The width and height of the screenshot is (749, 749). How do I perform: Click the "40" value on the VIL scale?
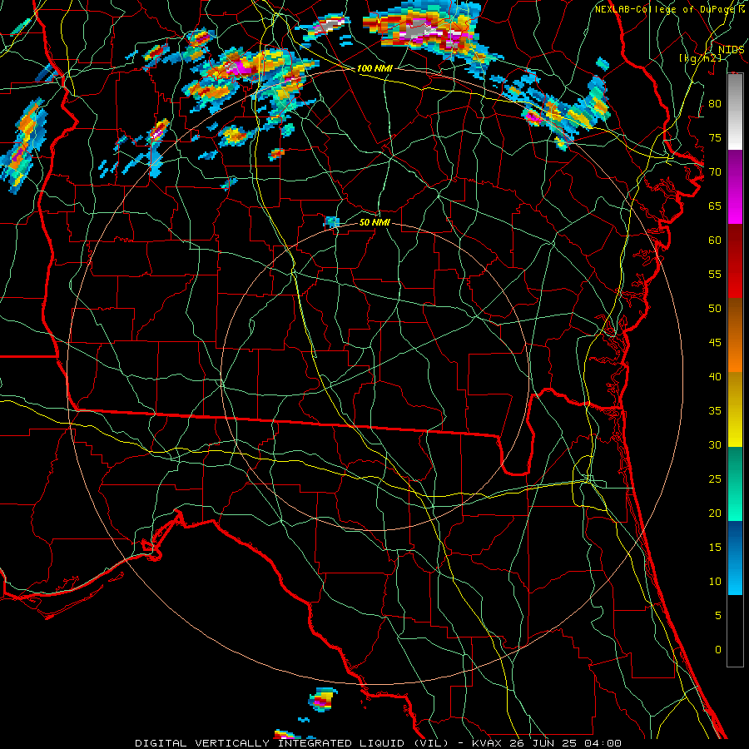click(715, 376)
